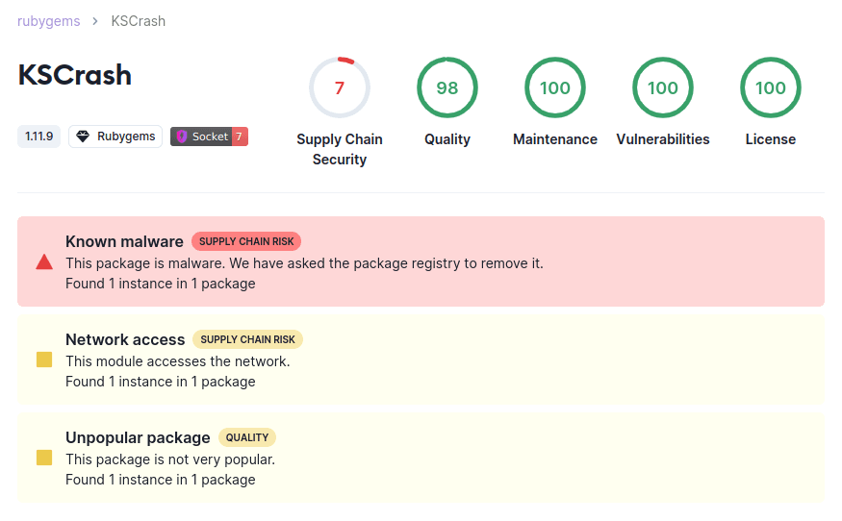Screen dimensions: 842x521
Task: Click the License score 100 circle
Action: pyautogui.click(x=771, y=88)
